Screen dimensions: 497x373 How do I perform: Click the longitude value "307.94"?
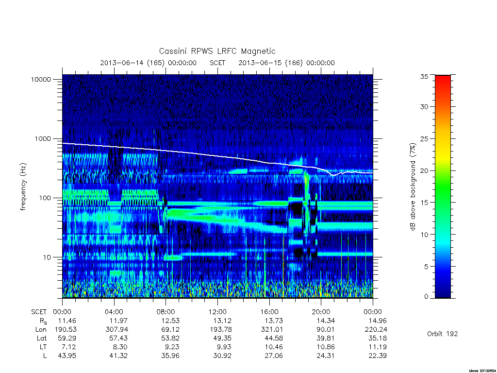(x=117, y=330)
